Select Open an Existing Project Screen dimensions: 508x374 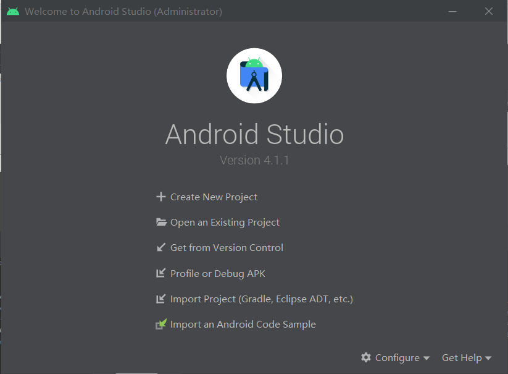(x=225, y=222)
